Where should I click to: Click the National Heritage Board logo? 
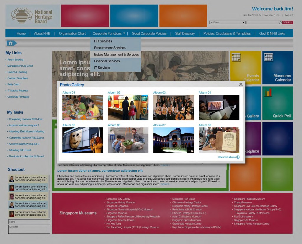click(x=32, y=16)
